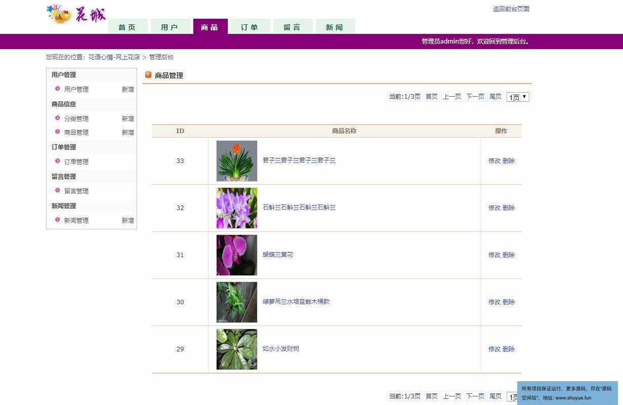Open 订单管理 sidebar link
The width and height of the screenshot is (623, 405).
pos(76,161)
